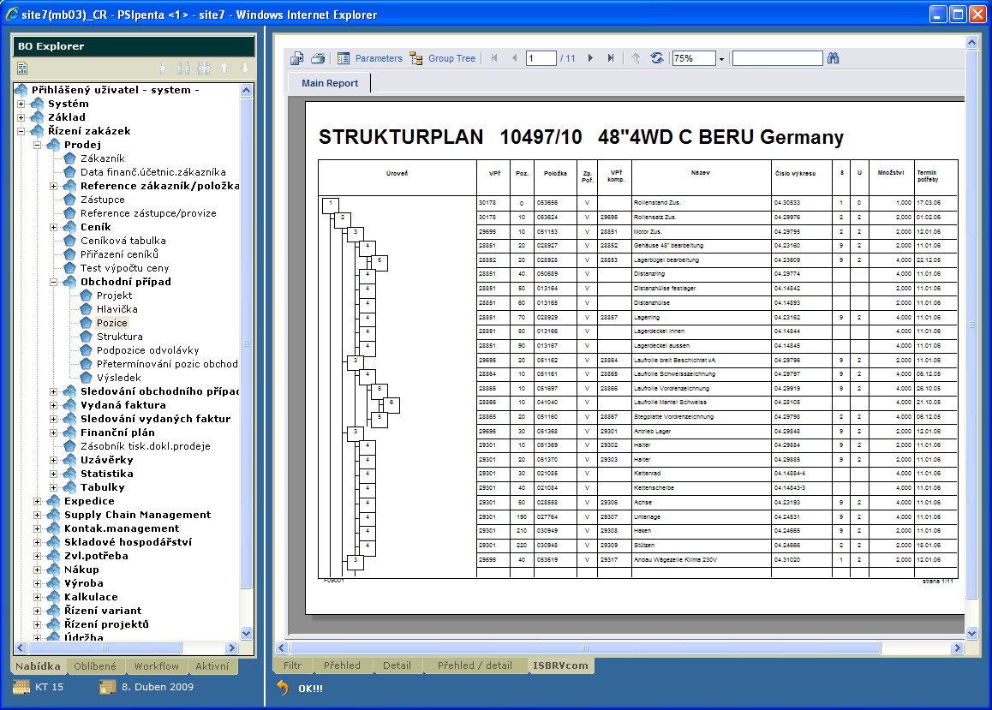Click the down arrow in BO Explorer toolbar
This screenshot has height=710, width=992.
point(245,68)
